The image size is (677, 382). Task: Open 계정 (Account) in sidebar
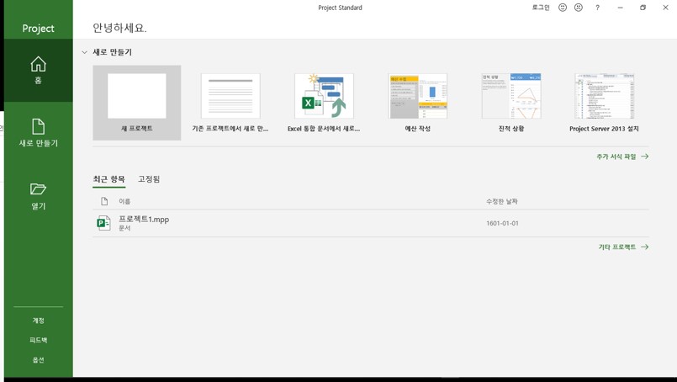pyautogui.click(x=38, y=321)
